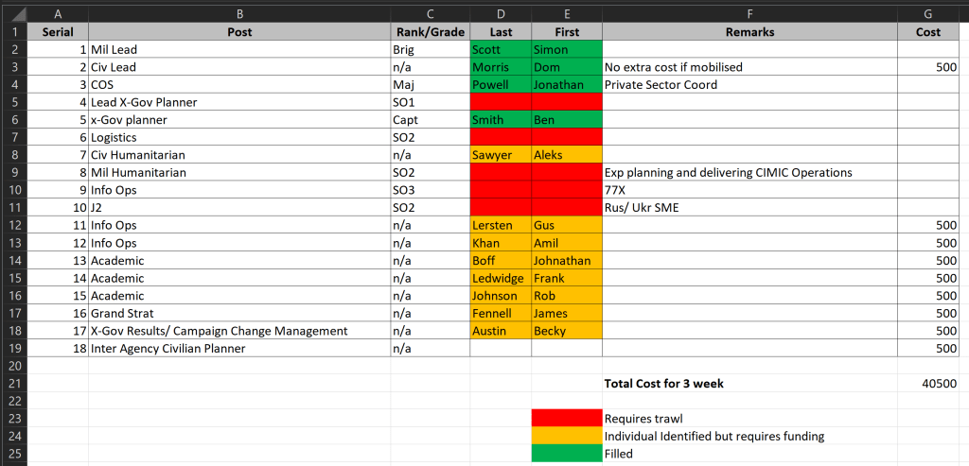Click the 'Cost' header cell
This screenshot has width=969, height=466.
coord(928,32)
